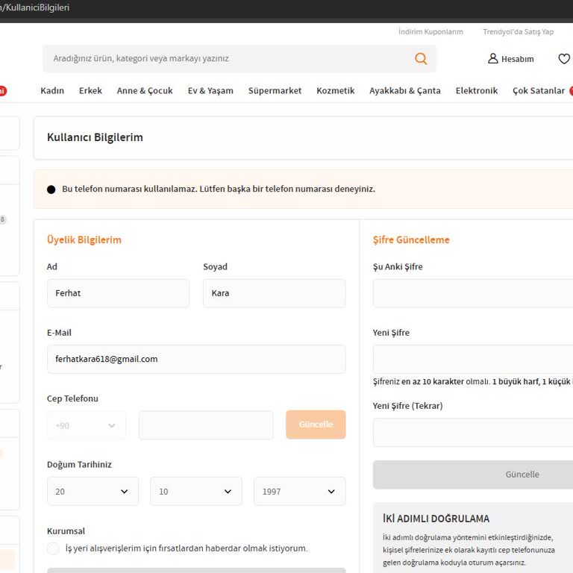
Task: Click the black dot warning icon
Action: (51, 190)
